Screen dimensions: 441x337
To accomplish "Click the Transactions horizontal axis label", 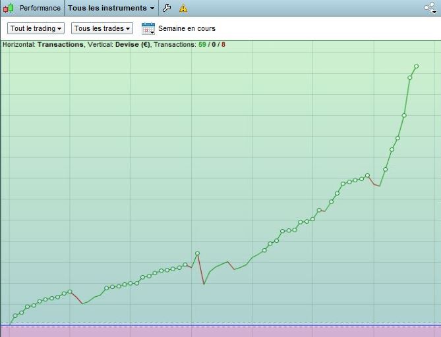I will pyautogui.click(x=61, y=45).
